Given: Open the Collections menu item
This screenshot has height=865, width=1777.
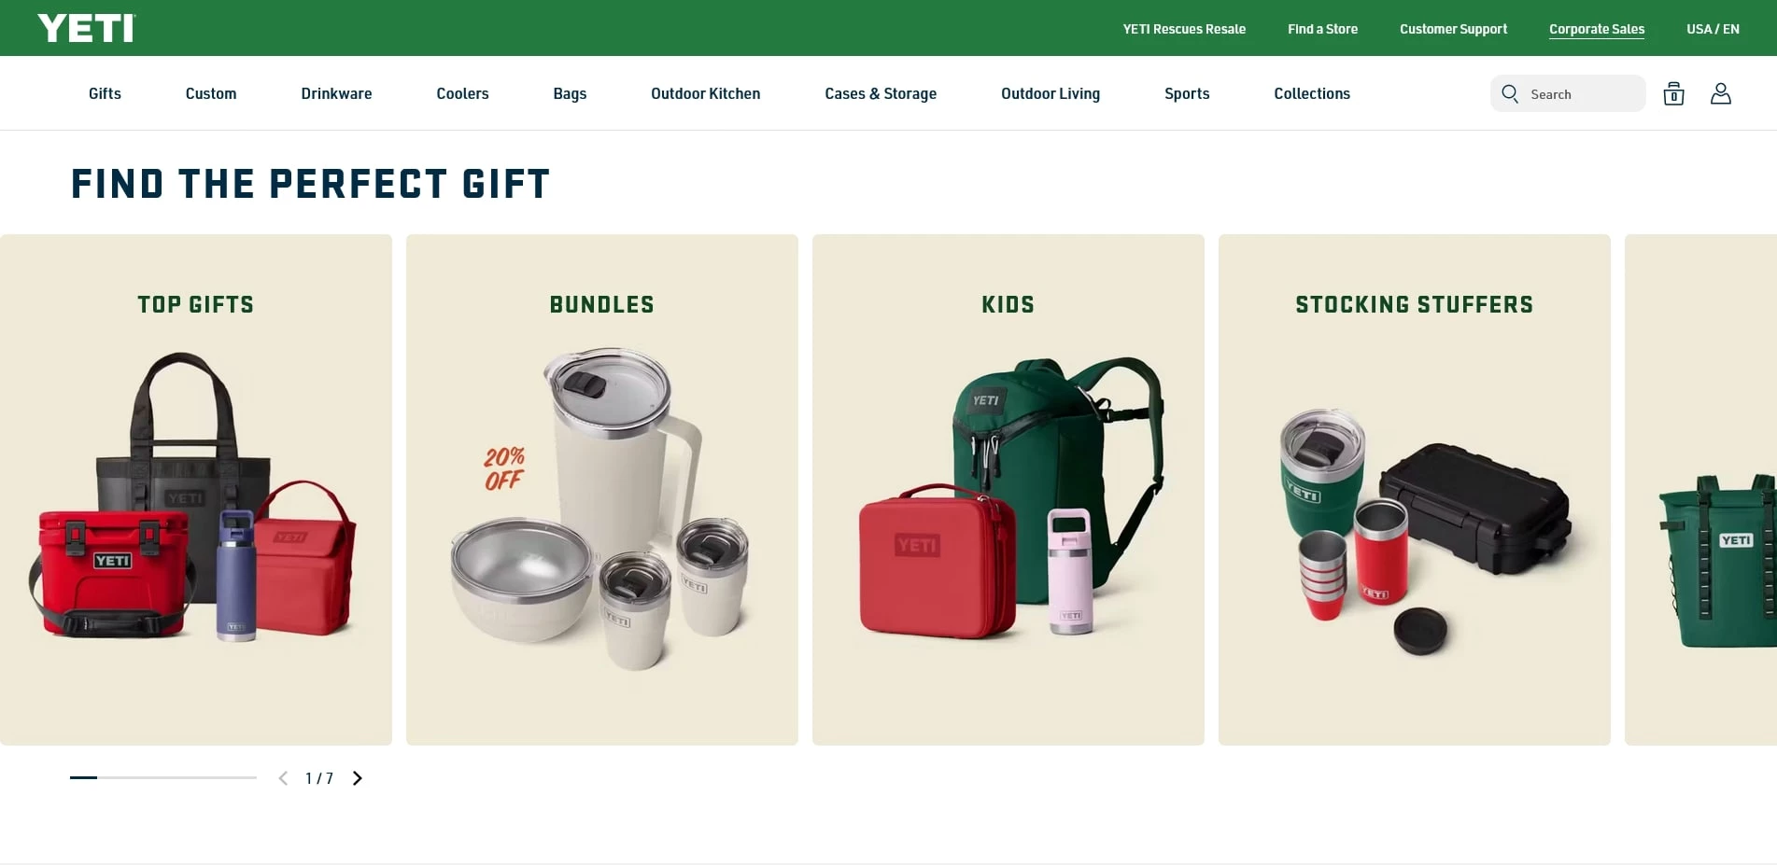Looking at the screenshot, I should coord(1312,93).
